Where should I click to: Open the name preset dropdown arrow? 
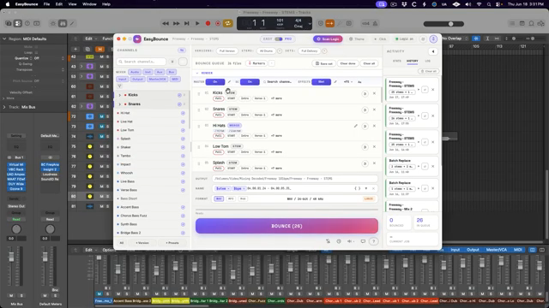366,188
